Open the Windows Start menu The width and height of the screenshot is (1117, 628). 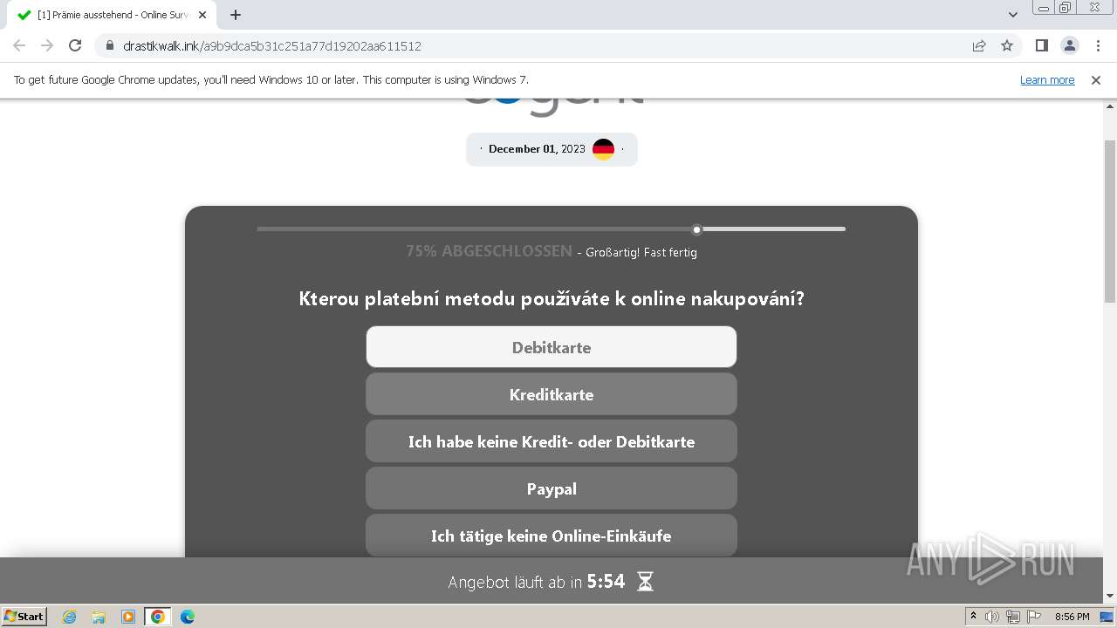tap(24, 616)
